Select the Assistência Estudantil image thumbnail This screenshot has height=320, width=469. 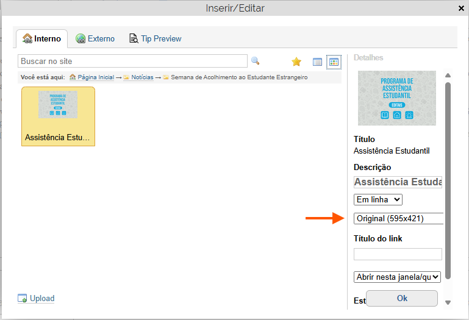[x=58, y=116]
